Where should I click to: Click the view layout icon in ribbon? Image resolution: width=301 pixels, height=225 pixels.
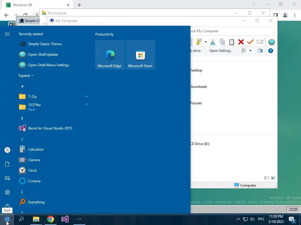click(x=244, y=51)
